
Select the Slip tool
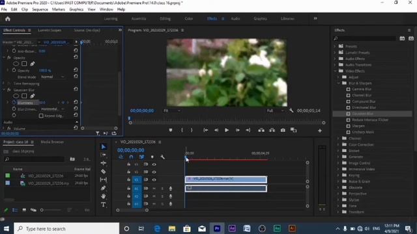(104, 179)
